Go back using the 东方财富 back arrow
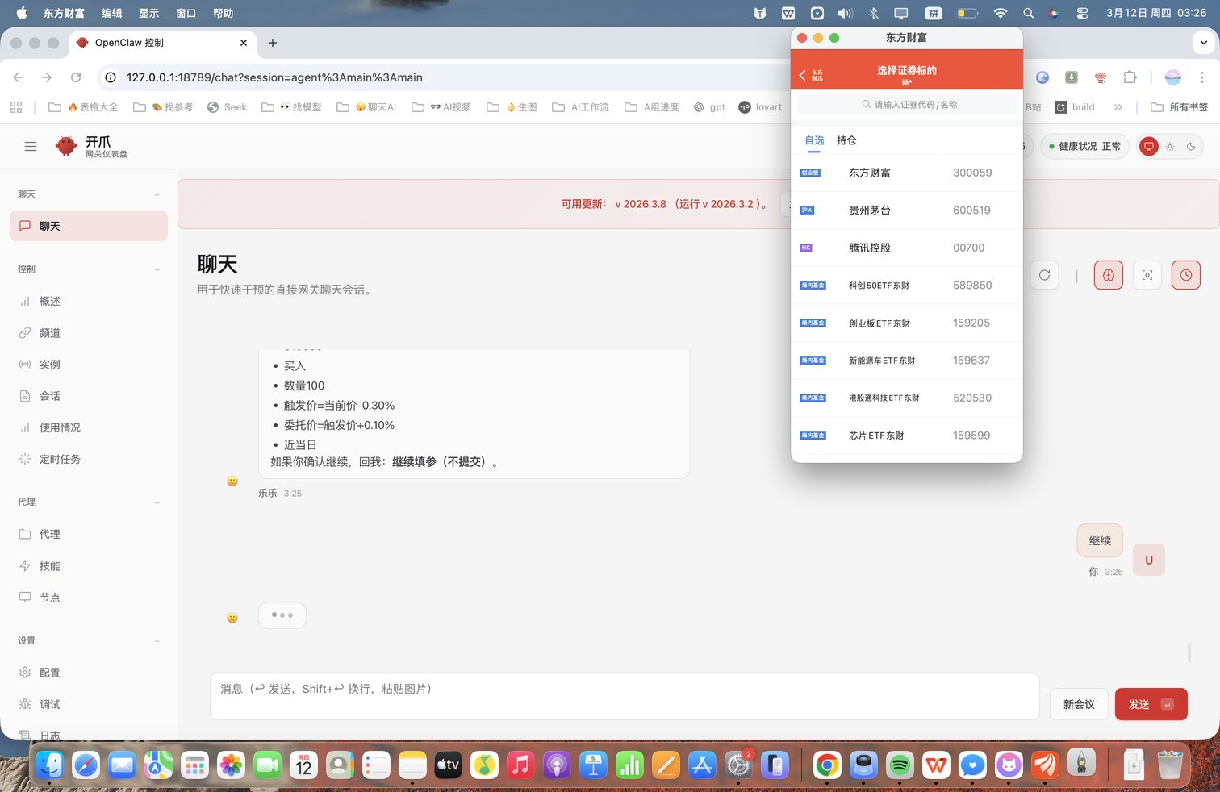The width and height of the screenshot is (1220, 792). click(802, 75)
